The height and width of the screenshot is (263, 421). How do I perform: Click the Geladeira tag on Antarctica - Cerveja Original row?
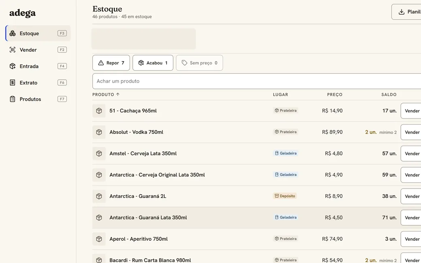point(285,174)
